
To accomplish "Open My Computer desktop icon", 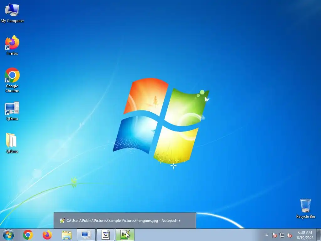I will [12, 13].
